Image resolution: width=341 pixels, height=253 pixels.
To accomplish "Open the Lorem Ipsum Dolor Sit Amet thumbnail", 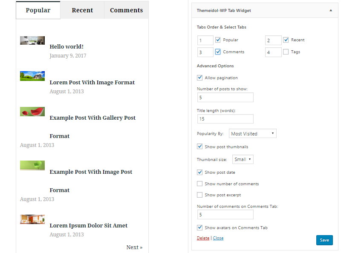I will (x=32, y=219).
